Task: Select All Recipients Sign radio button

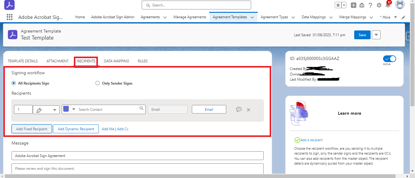Action: [x=14, y=83]
